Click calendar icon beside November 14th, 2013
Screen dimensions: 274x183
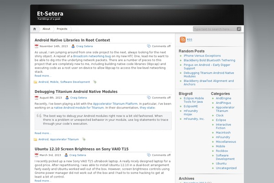pos(37,46)
